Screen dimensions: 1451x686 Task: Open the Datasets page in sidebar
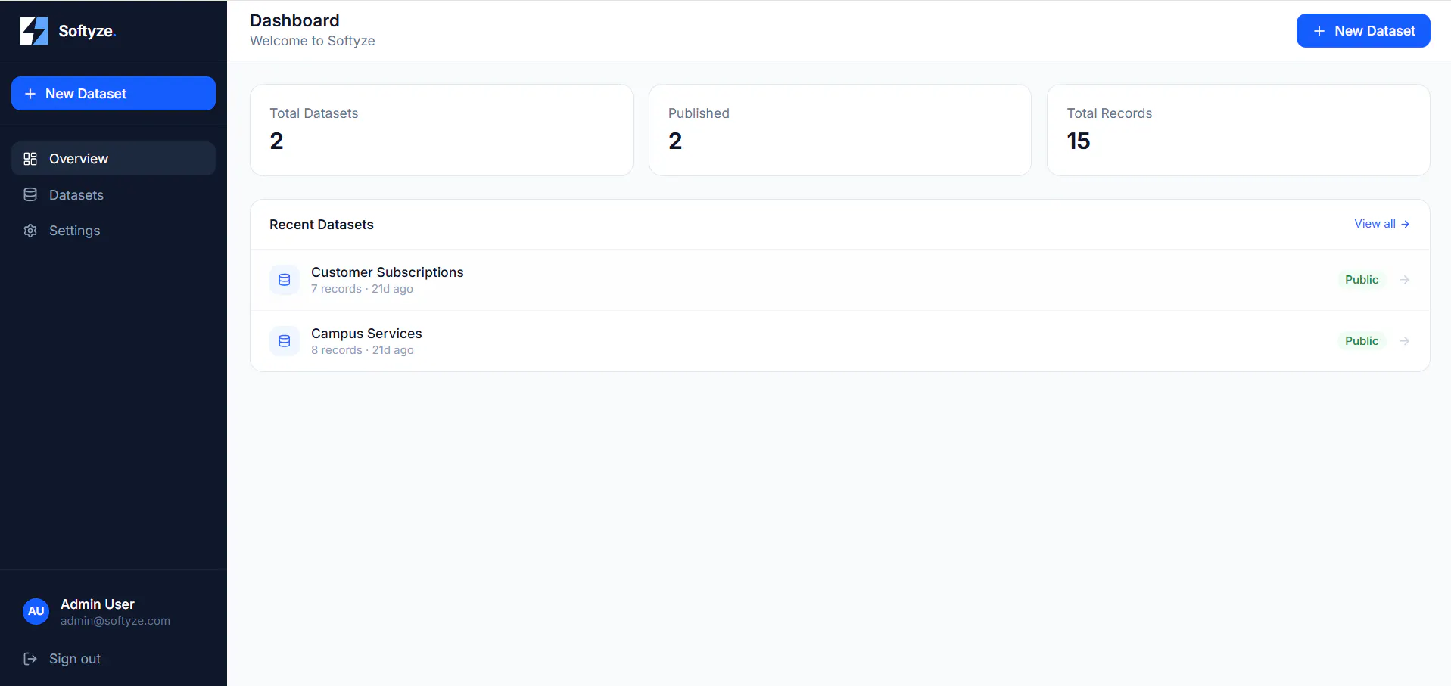pyautogui.click(x=114, y=195)
